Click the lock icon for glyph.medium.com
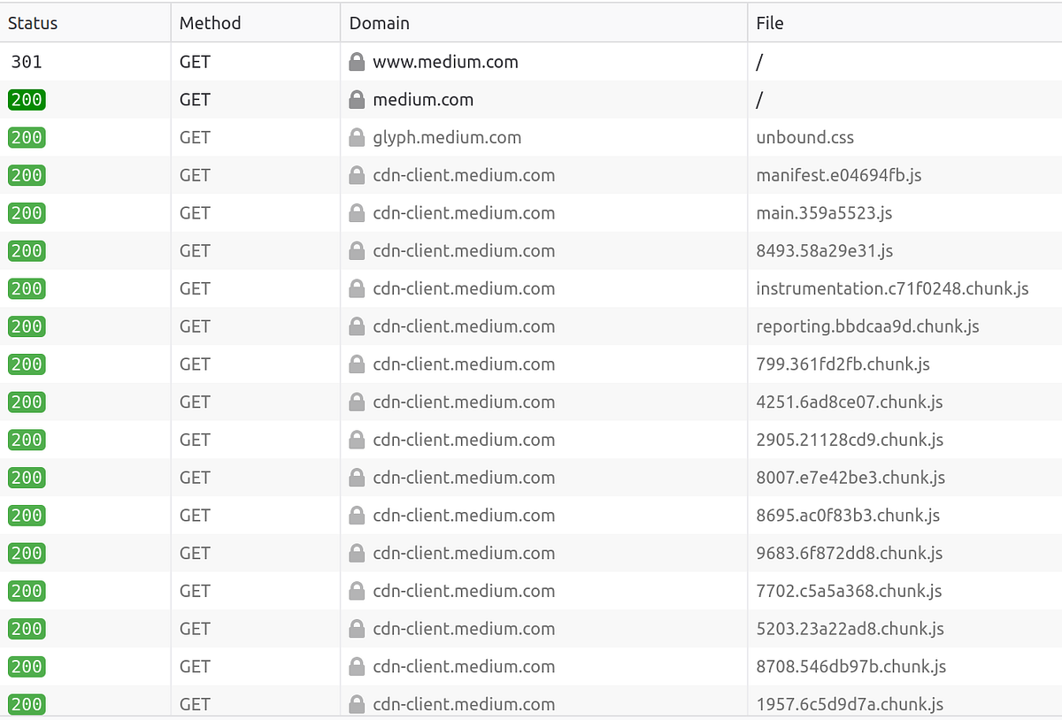Screen dimensions: 1062x720 tap(357, 137)
